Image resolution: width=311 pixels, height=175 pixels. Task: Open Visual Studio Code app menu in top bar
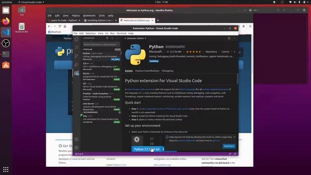click(x=31, y=2)
